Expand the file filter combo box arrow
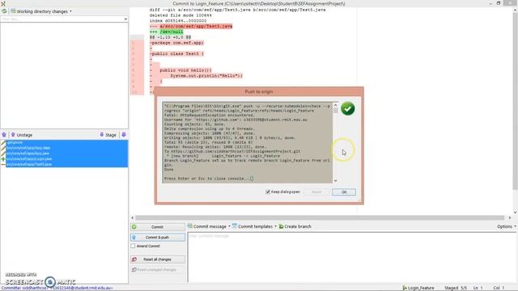 (125, 19)
